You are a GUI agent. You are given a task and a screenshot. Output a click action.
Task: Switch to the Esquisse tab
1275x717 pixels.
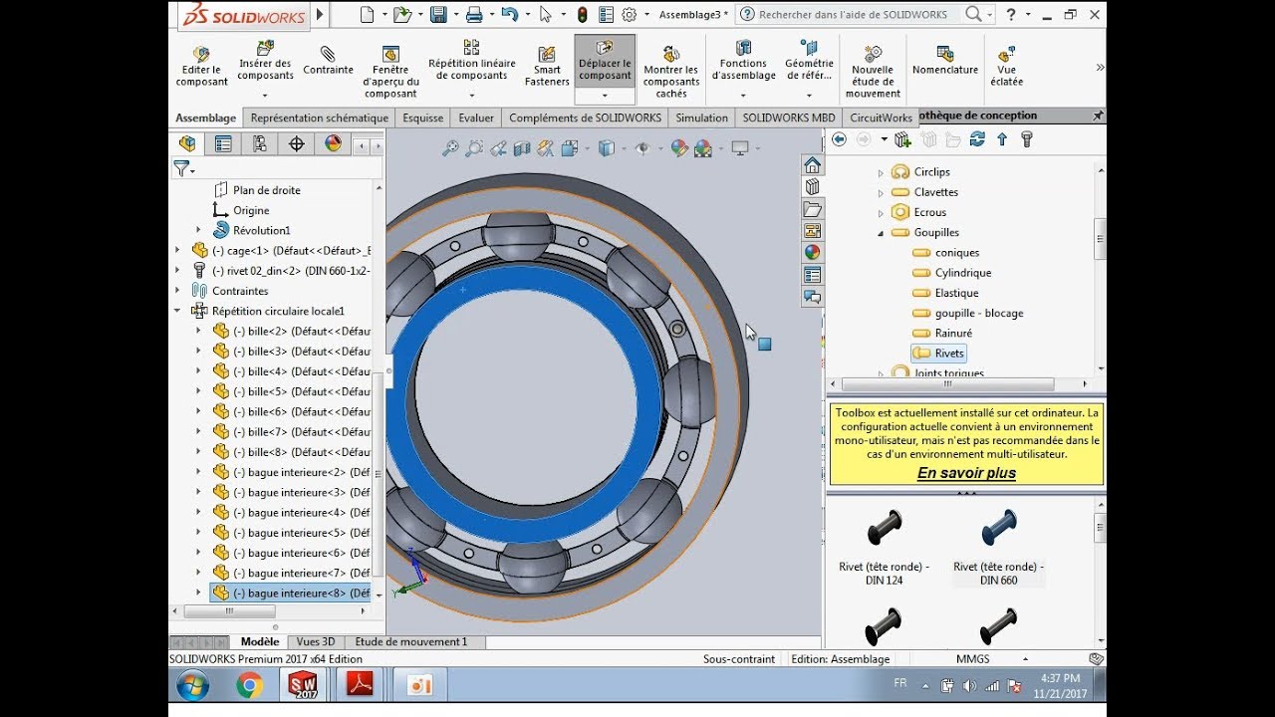(x=423, y=118)
